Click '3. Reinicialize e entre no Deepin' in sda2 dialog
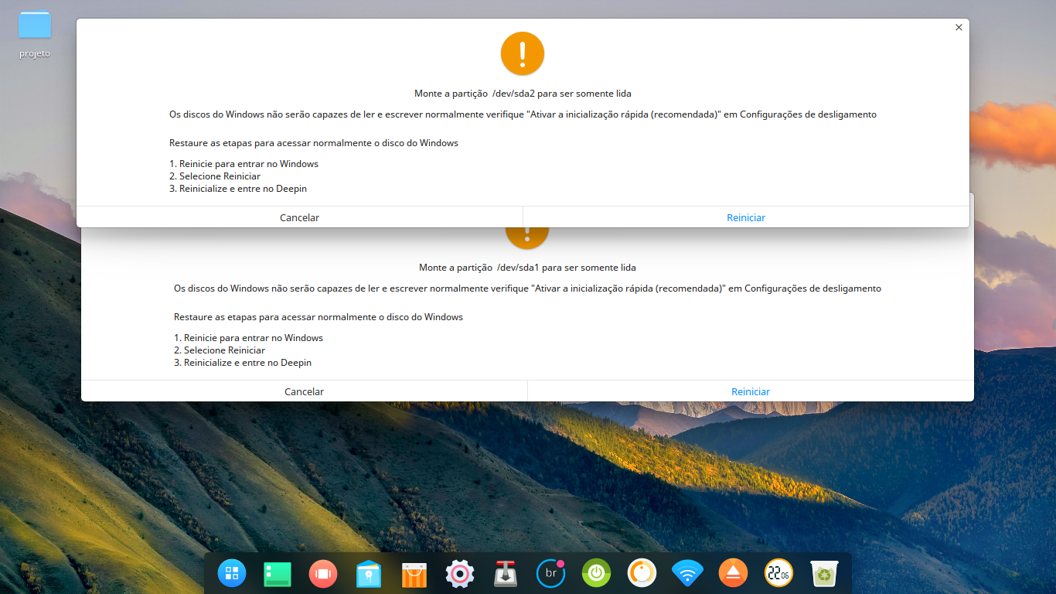This screenshot has height=594, width=1056. coord(238,189)
